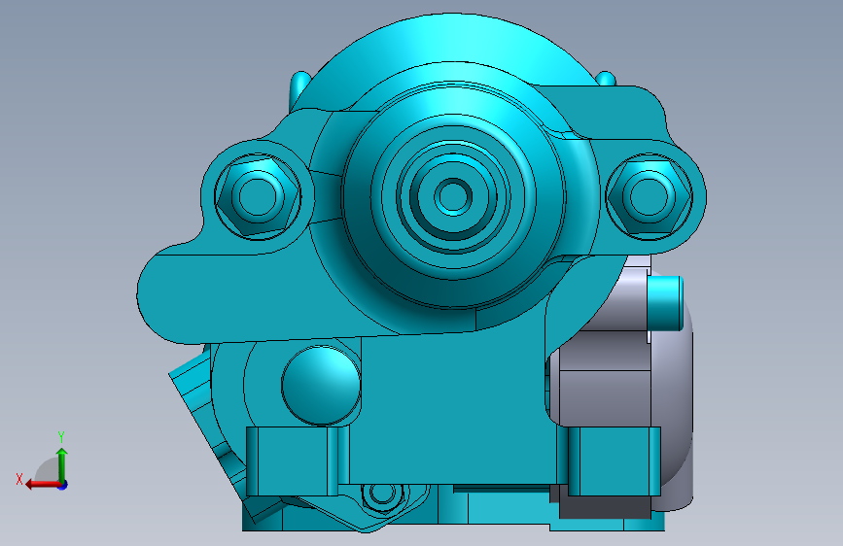Click the blue Z axis dot on the triad
Image resolution: width=843 pixels, height=546 pixels.
click(x=63, y=485)
